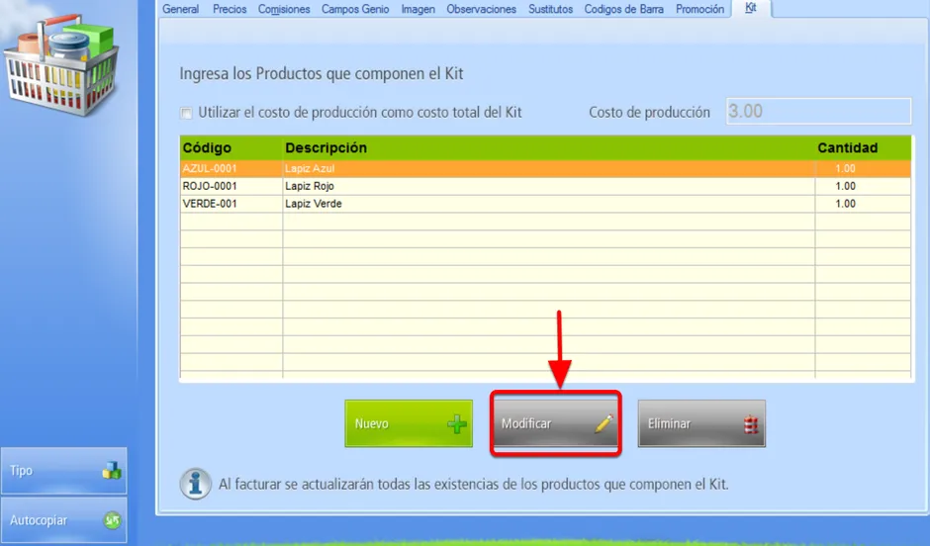The image size is (930, 546).
Task: Select the Kit tab
Action: coord(751,8)
